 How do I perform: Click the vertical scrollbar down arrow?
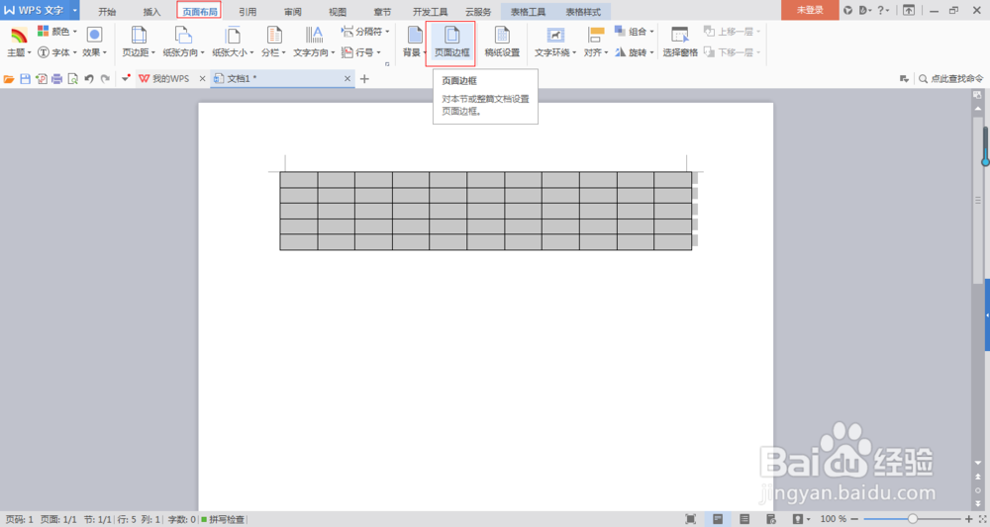coord(978,463)
